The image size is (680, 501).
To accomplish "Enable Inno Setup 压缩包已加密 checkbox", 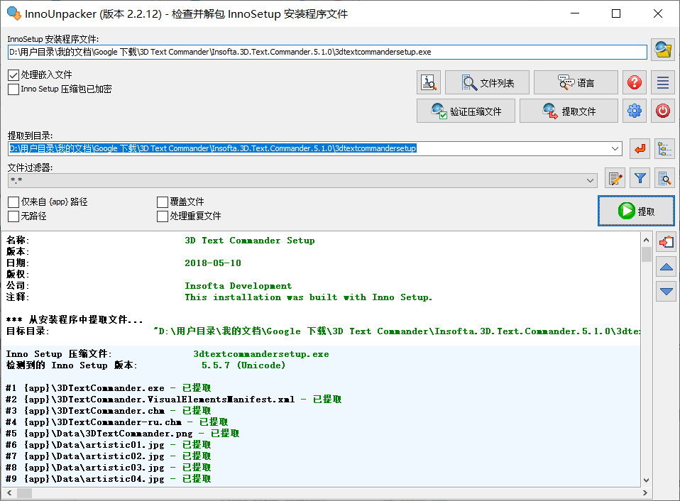I will coord(13,89).
